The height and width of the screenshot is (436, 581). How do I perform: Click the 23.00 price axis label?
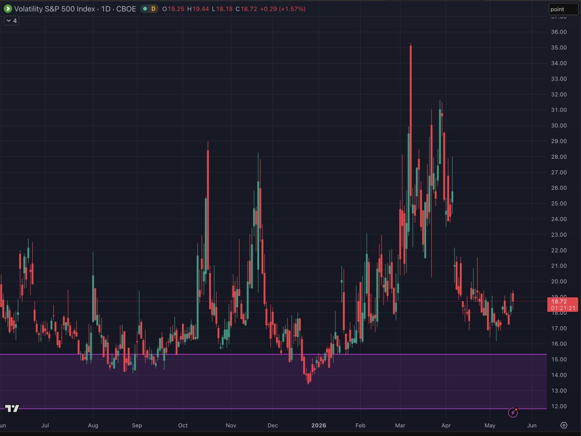tap(559, 235)
